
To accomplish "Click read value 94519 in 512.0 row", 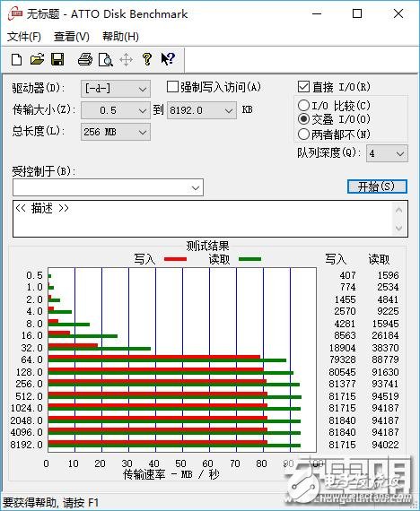I will point(385,396).
